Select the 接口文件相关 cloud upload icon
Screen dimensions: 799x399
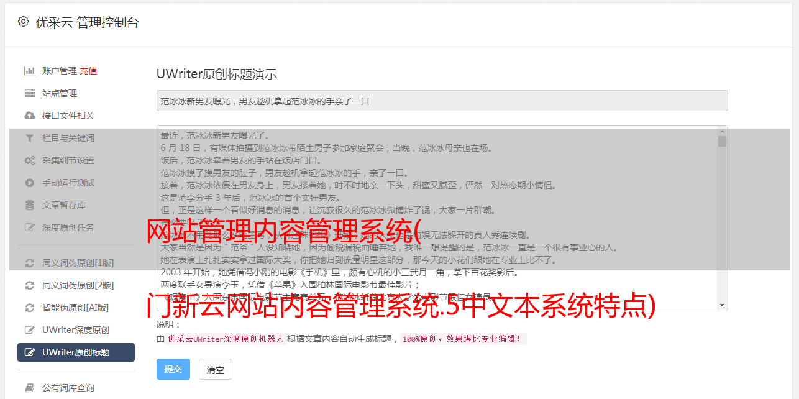[29, 116]
